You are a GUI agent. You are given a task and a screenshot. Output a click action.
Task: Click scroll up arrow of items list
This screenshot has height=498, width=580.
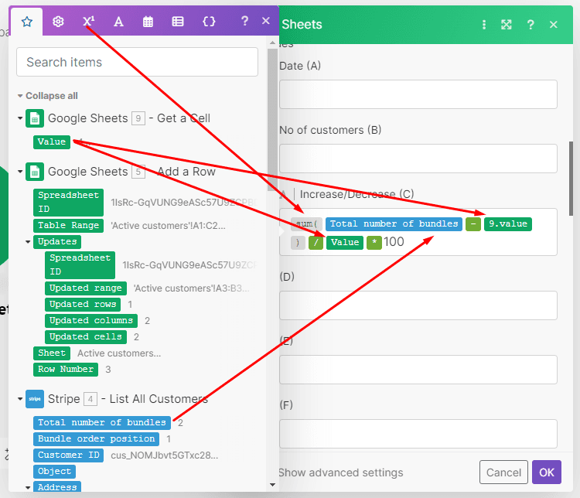[273, 43]
